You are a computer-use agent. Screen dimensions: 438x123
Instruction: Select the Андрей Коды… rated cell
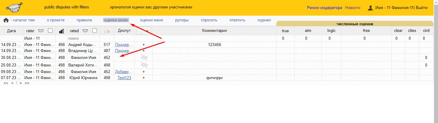coord(83,45)
